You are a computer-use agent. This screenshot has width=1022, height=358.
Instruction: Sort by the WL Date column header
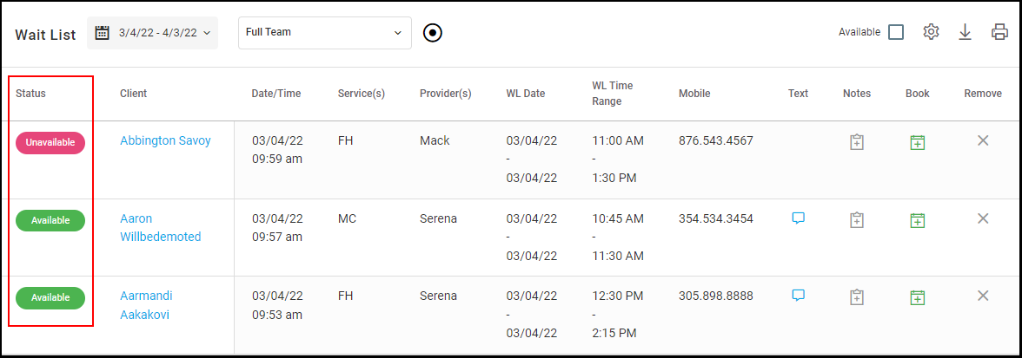coord(525,94)
